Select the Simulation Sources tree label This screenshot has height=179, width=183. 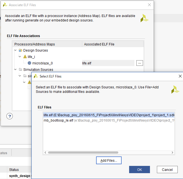[38, 70]
